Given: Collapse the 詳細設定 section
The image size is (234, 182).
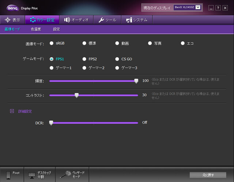Looking at the screenshot, I should tap(12, 111).
